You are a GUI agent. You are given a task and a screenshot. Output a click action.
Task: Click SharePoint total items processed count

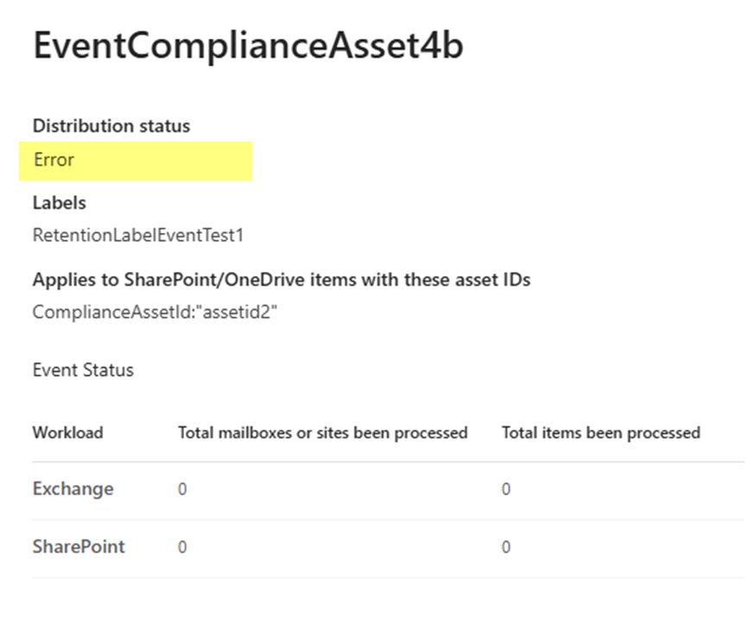click(x=506, y=546)
